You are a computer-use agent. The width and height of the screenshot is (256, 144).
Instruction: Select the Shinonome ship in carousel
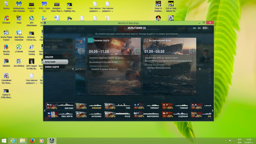click(89, 106)
